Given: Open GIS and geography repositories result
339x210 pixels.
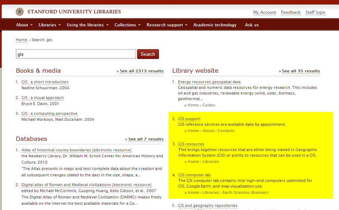Looking at the screenshot, I should (207, 206).
